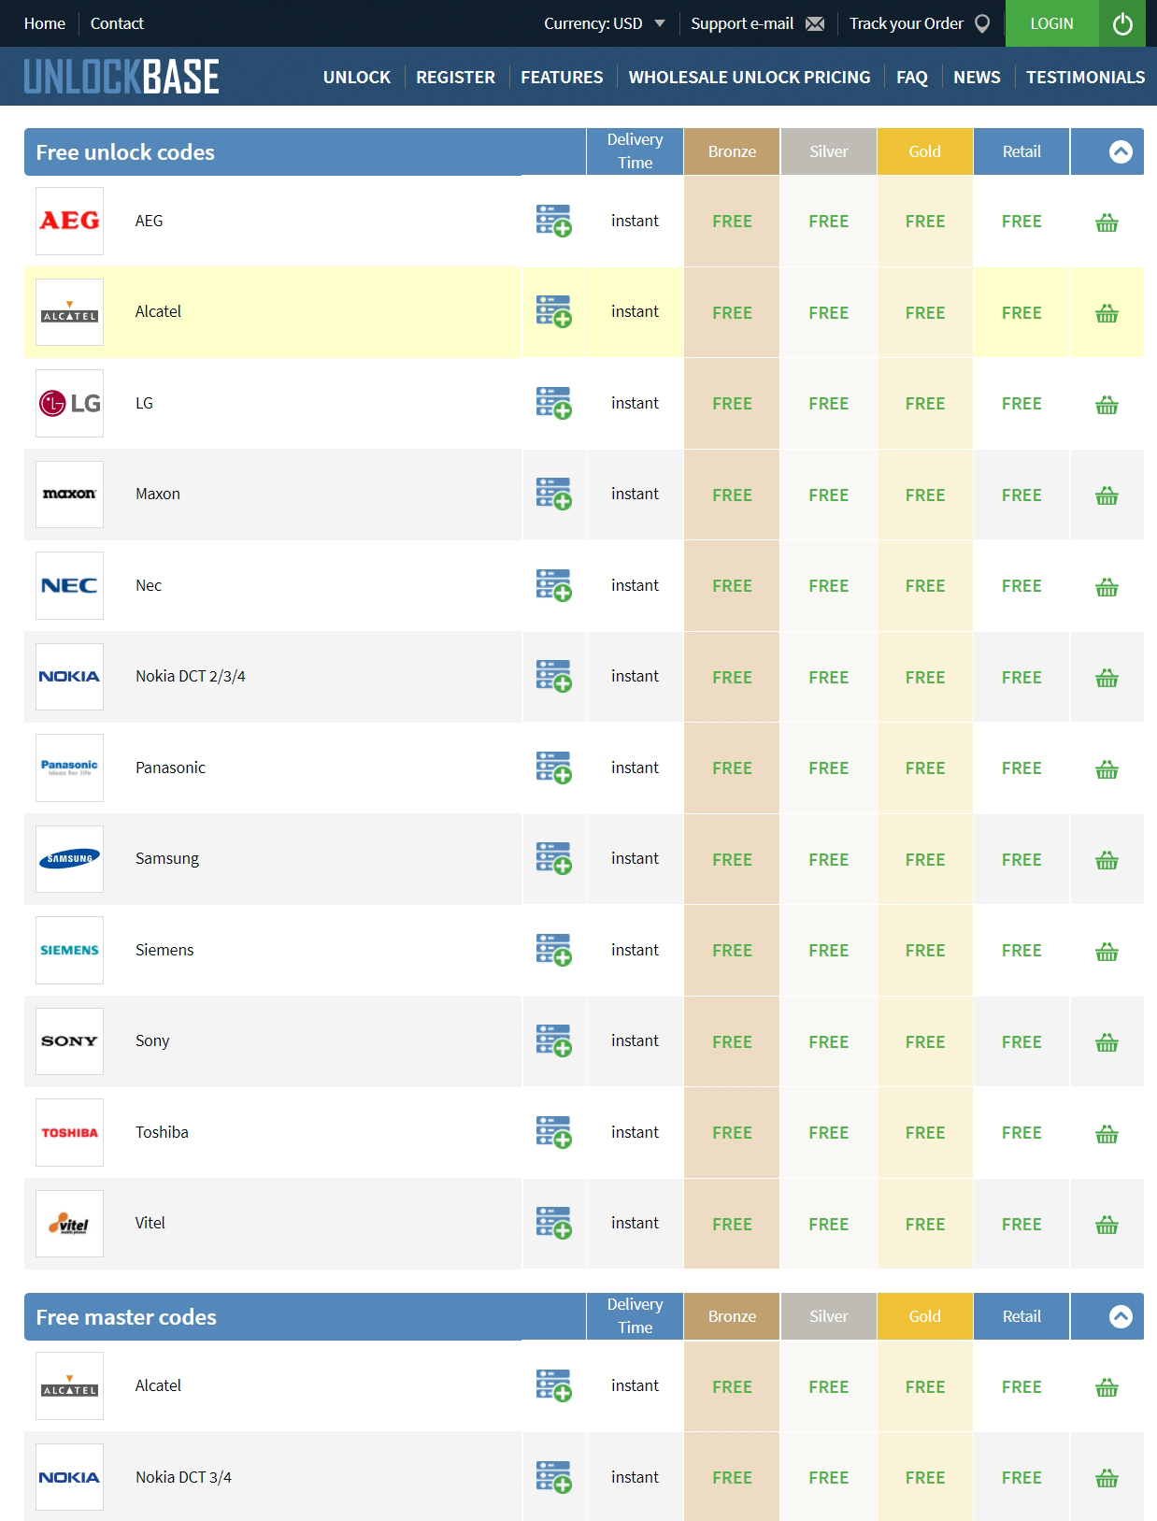The width and height of the screenshot is (1157, 1521).
Task: Go to the Testimonials menu item
Action: click(x=1085, y=77)
